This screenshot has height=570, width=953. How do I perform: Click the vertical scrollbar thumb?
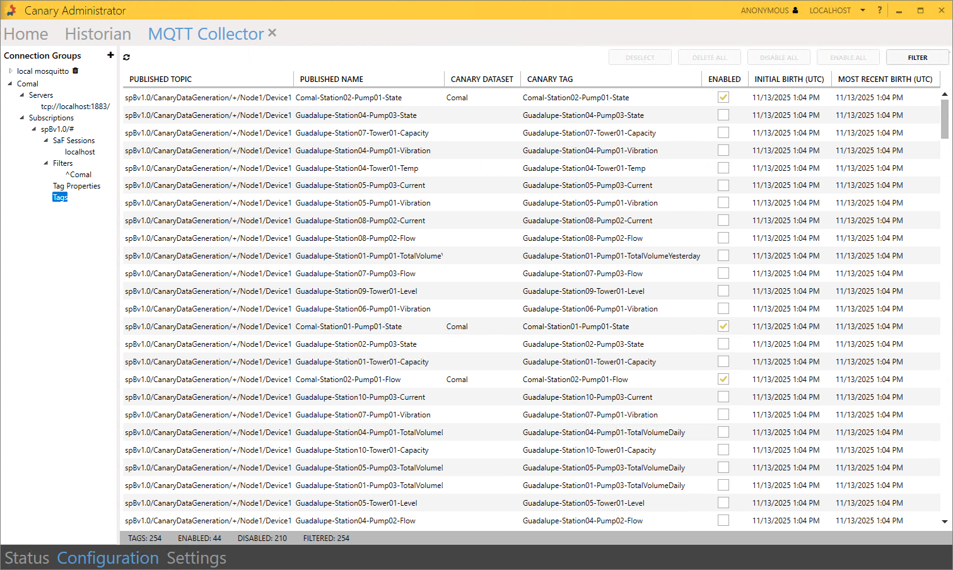(944, 119)
